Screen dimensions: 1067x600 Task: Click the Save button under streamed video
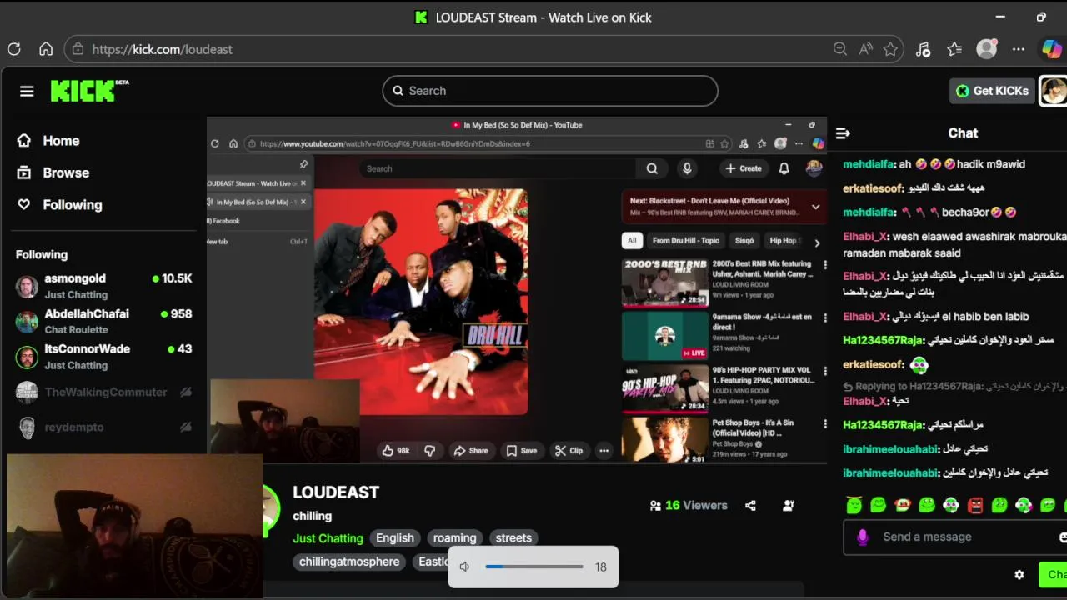point(522,450)
